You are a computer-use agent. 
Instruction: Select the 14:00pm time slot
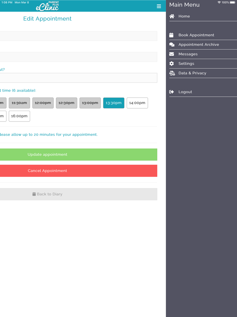137,103
